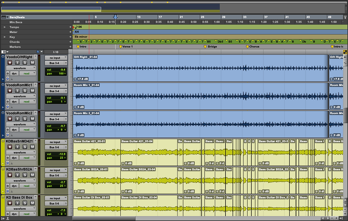Click the clip gain icon on Room Mic 1_01-04
This screenshot has height=221, width=348.
[75, 107]
